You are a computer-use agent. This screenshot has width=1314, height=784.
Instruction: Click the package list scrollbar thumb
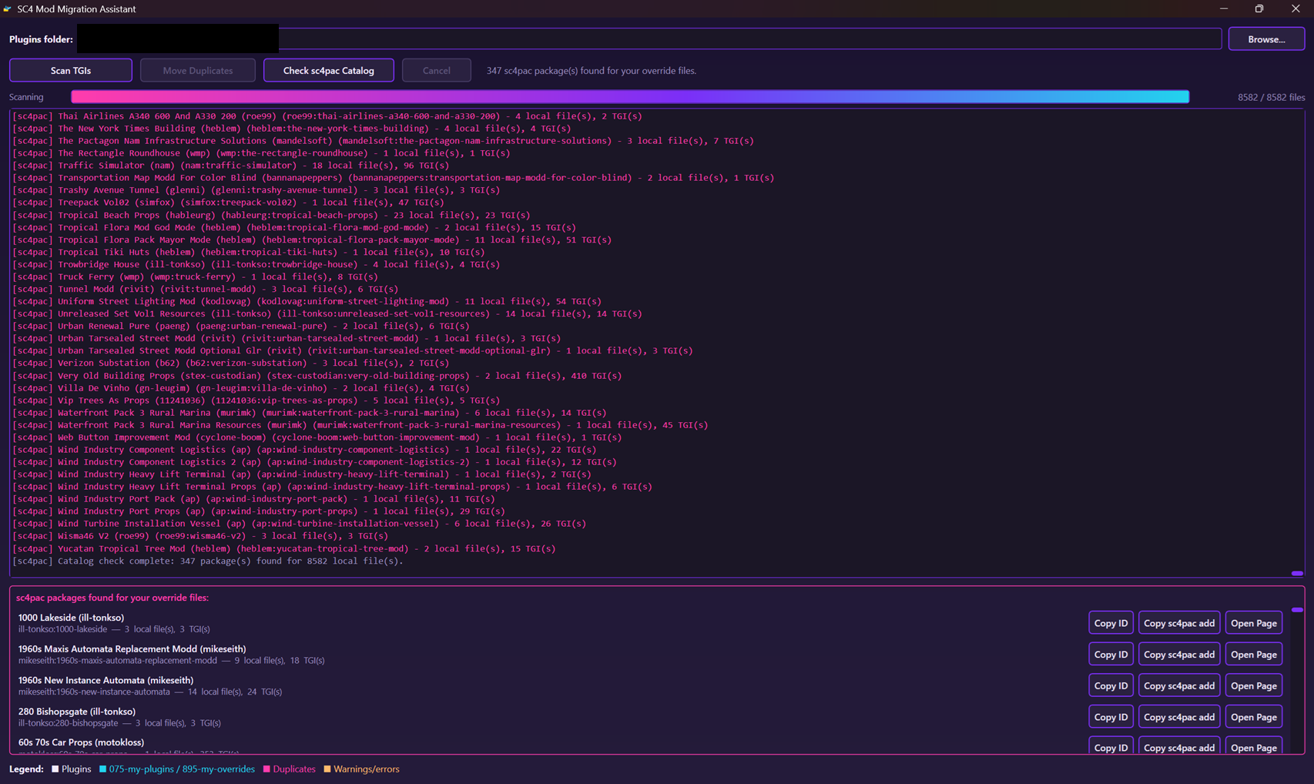tap(1297, 610)
